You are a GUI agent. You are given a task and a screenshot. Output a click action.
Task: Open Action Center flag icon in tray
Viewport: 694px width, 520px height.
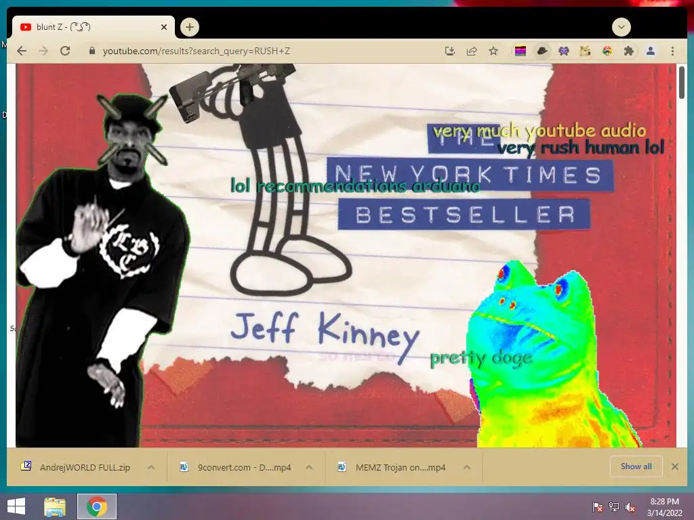click(x=598, y=507)
